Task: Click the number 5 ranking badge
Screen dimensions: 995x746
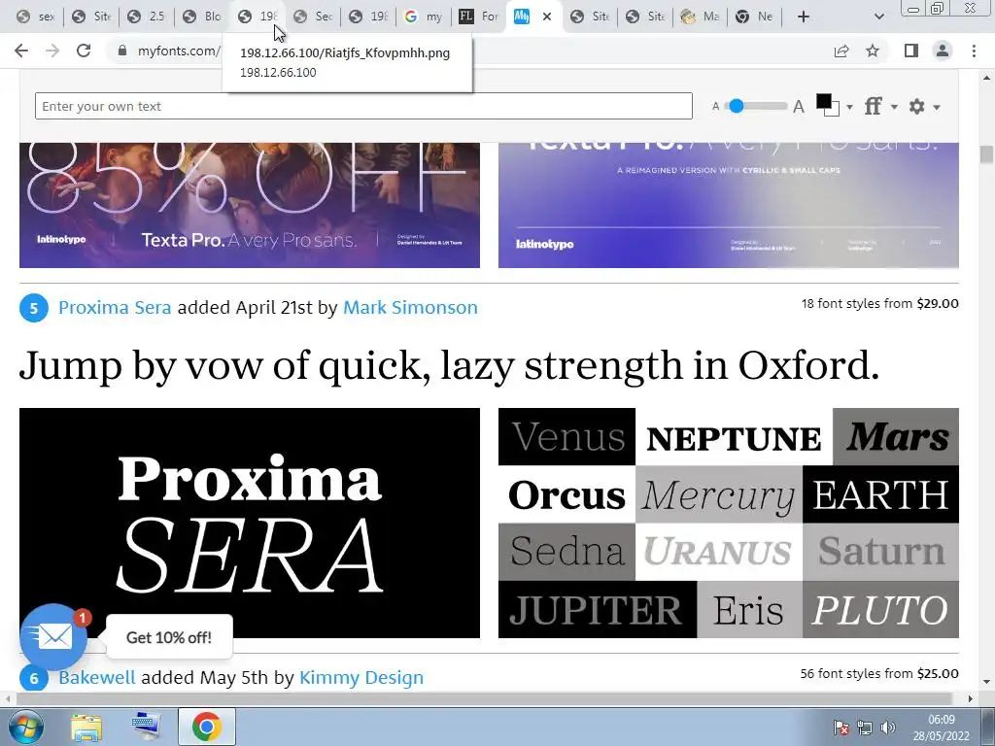Action: point(34,308)
